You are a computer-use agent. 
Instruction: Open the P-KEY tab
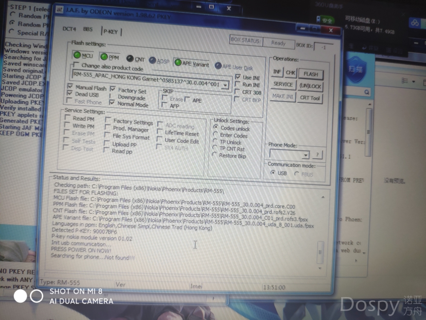111,32
